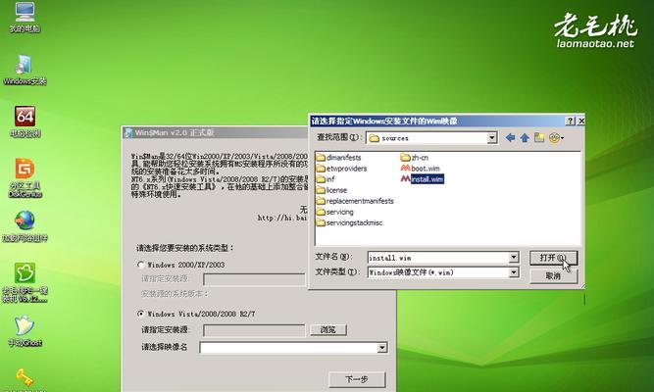Open the view menu toolbar icon
Viewport: 654px width, 392px height.
[556, 137]
